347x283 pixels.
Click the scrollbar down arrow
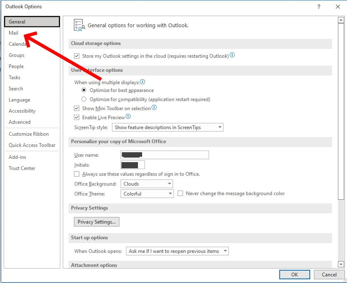point(341,264)
